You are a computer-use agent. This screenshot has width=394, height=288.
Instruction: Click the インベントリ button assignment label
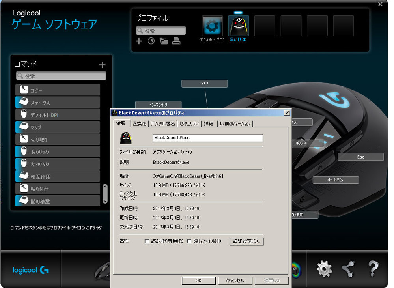coord(158,105)
